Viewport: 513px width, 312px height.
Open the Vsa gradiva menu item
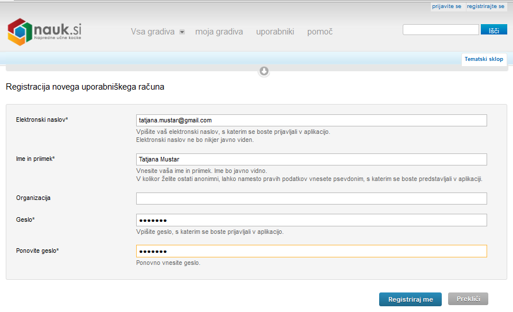tap(152, 32)
